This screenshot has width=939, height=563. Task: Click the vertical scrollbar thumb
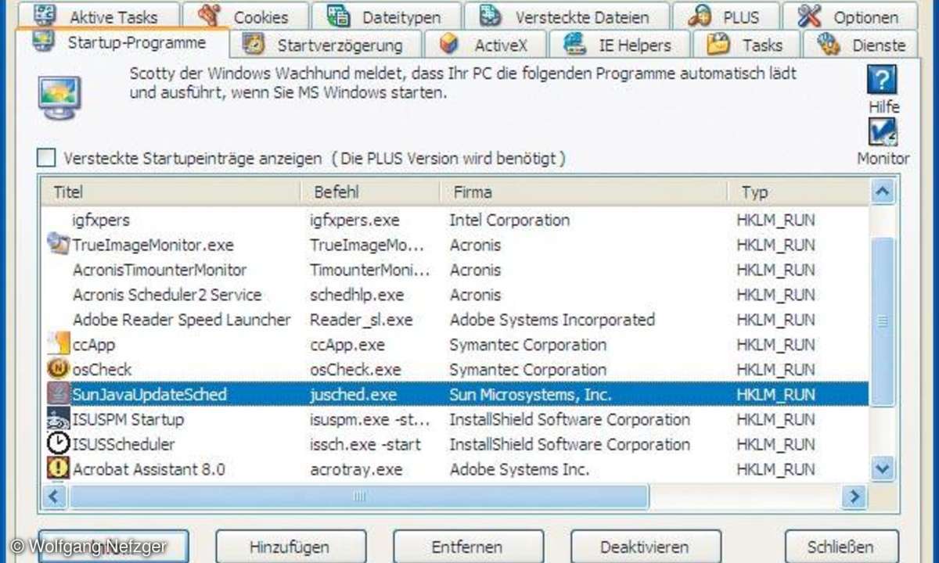pos(883,321)
